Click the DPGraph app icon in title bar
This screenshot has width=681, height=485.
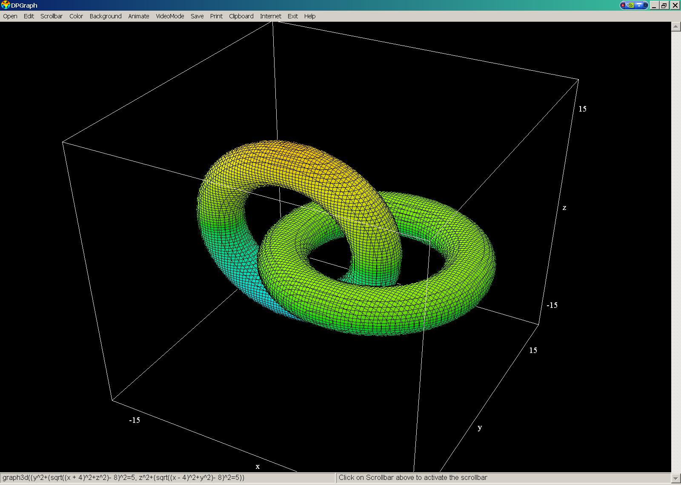[x=5, y=5]
